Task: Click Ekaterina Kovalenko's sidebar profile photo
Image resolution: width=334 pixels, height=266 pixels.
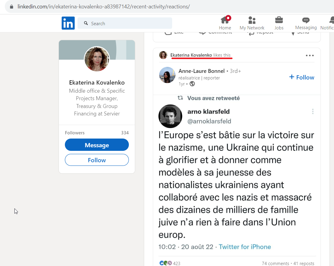Action: pos(97,59)
